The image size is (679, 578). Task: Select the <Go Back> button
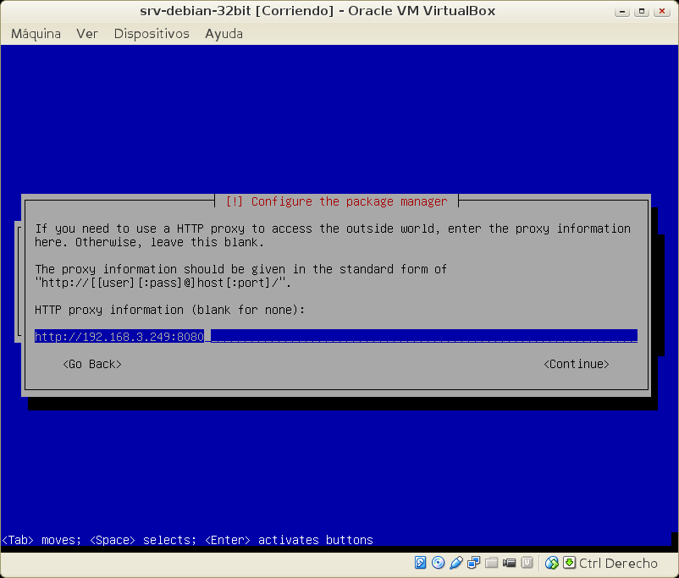92,364
